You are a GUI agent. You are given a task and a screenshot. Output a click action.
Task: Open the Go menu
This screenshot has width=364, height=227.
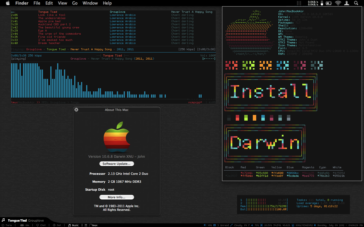[x=75, y=3]
